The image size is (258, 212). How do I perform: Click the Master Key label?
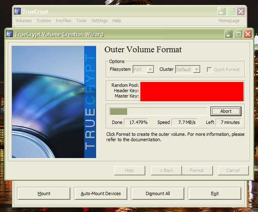pyautogui.click(x=127, y=96)
